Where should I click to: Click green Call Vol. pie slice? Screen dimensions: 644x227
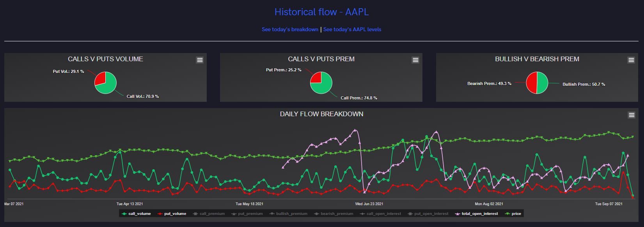click(x=109, y=85)
